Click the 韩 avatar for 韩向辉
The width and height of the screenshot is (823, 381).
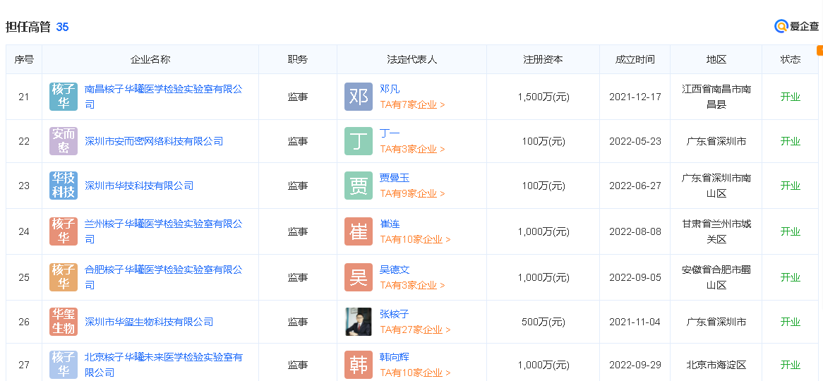(x=359, y=365)
